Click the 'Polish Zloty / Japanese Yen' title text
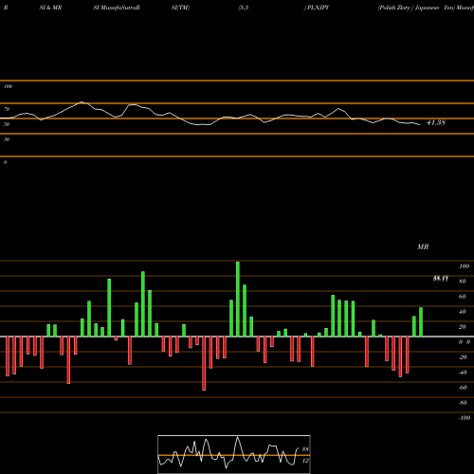This screenshot has width=474, height=474. pos(416,8)
